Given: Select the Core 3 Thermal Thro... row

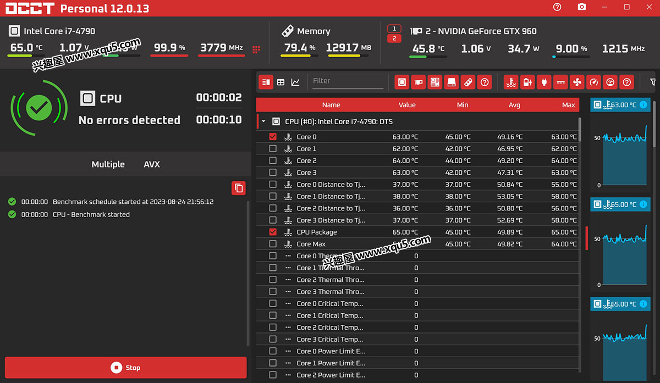Looking at the screenshot, I should click(417, 292).
